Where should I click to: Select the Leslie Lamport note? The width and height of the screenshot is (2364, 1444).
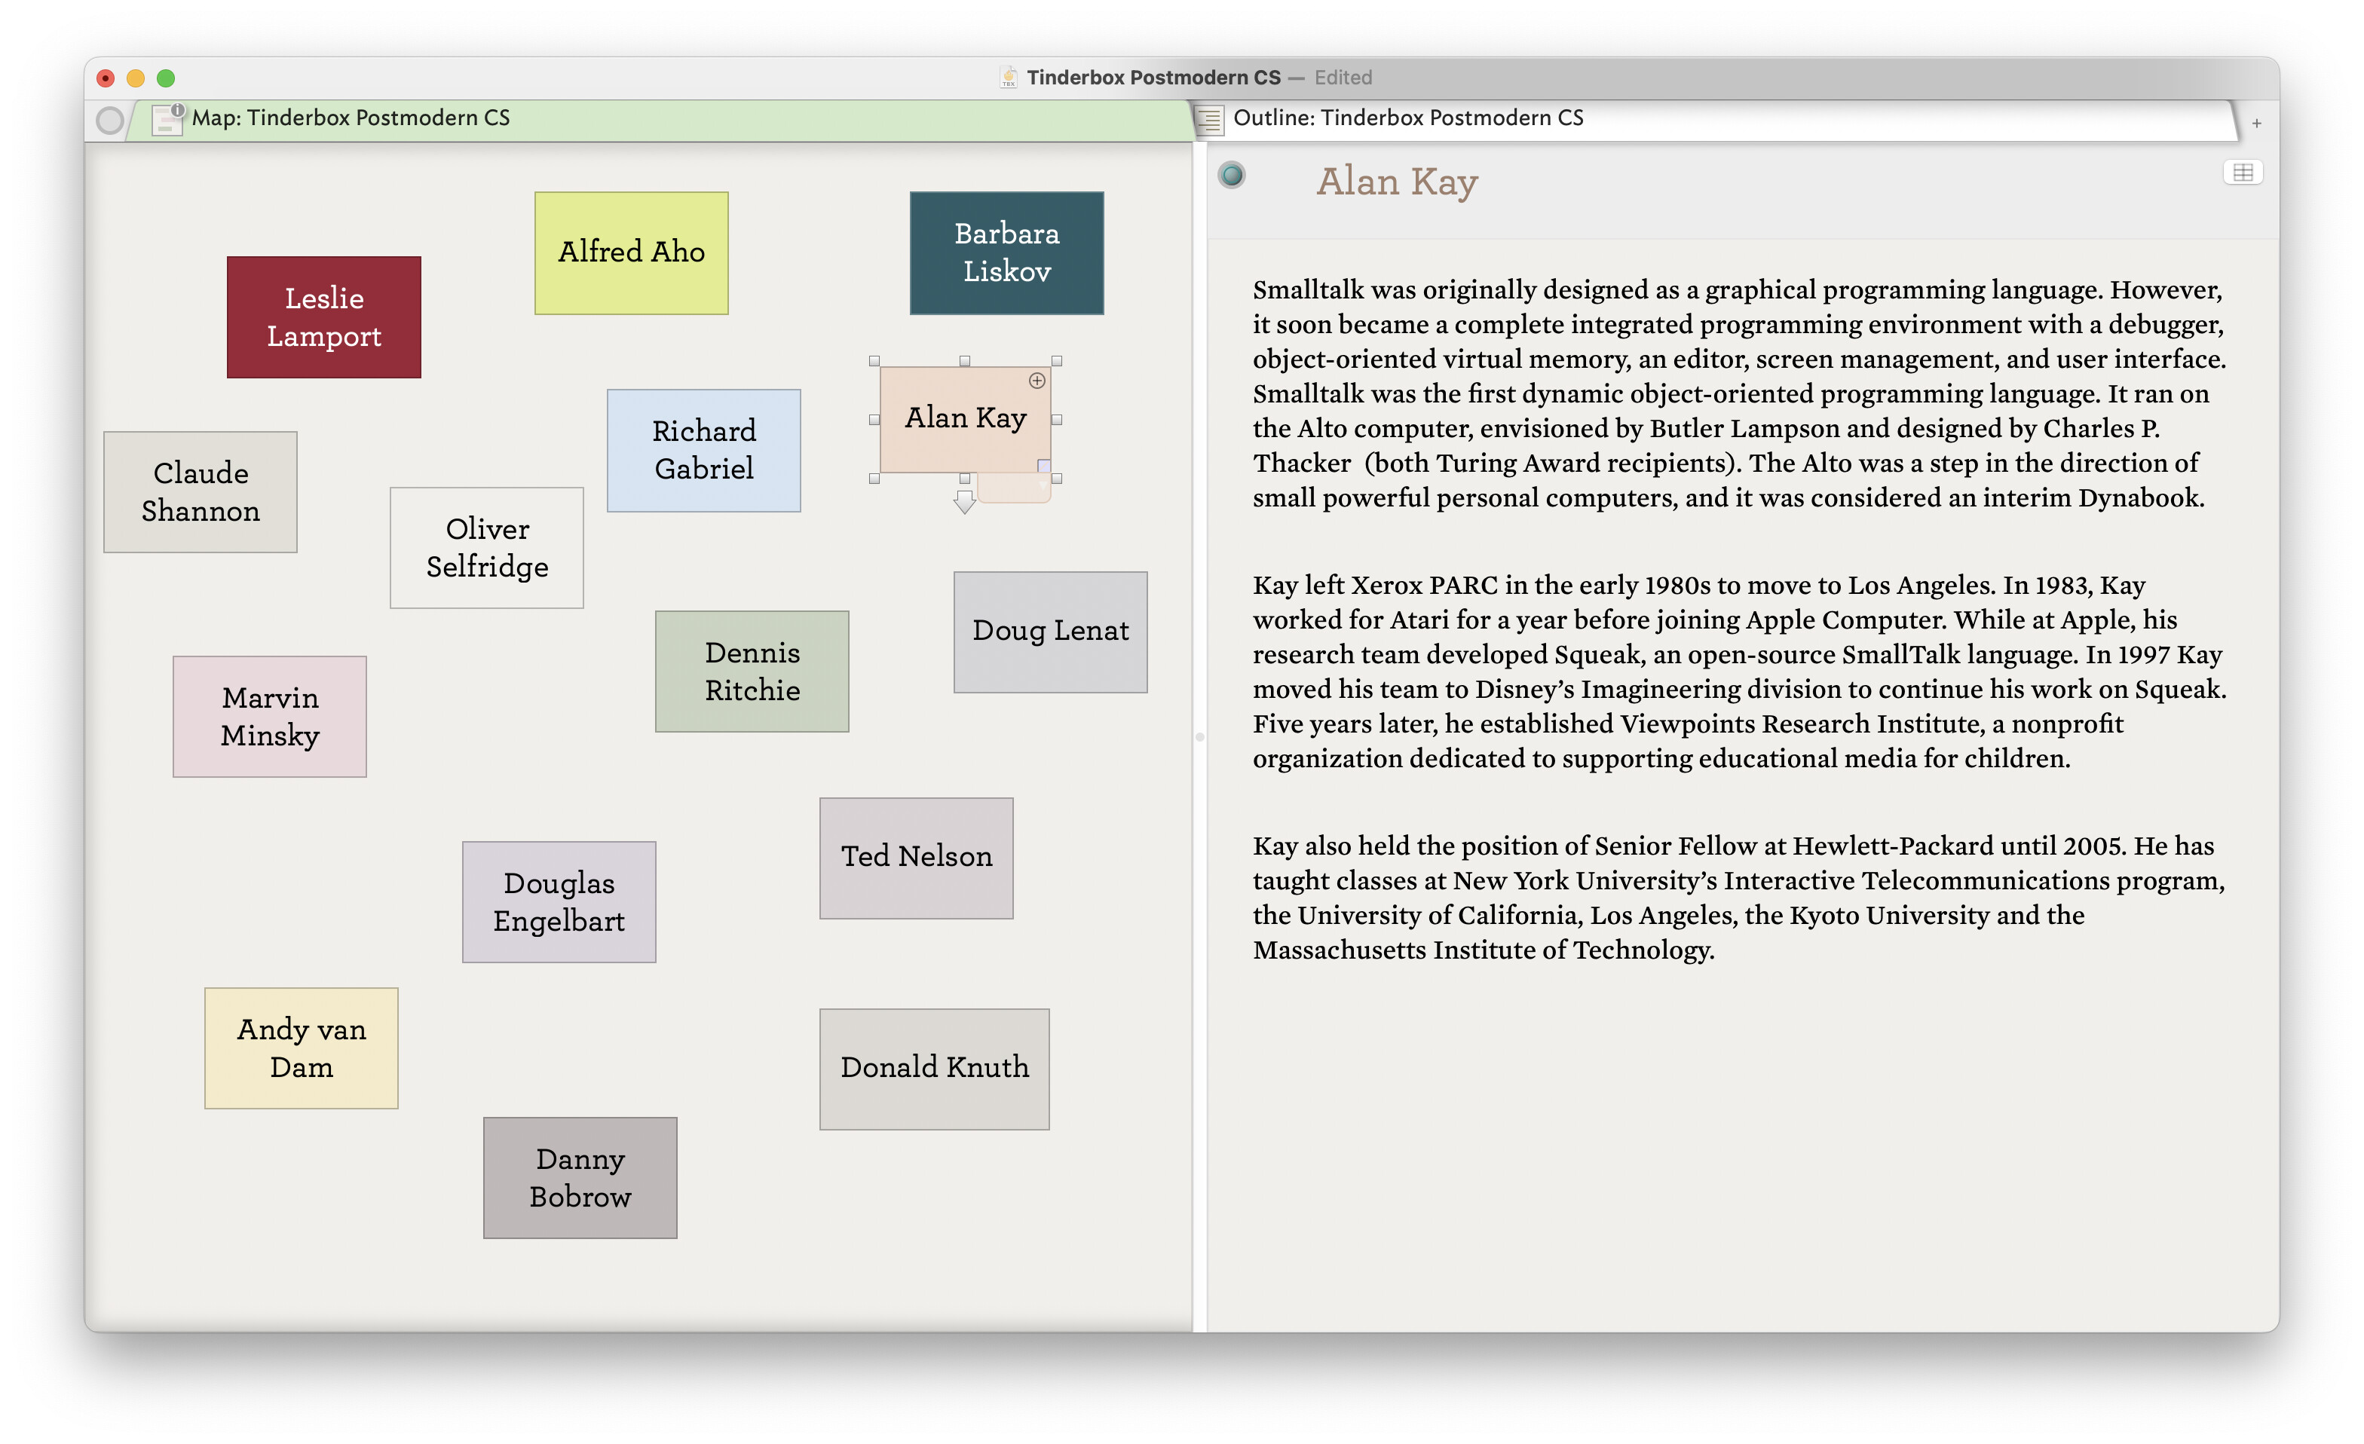pyautogui.click(x=324, y=317)
